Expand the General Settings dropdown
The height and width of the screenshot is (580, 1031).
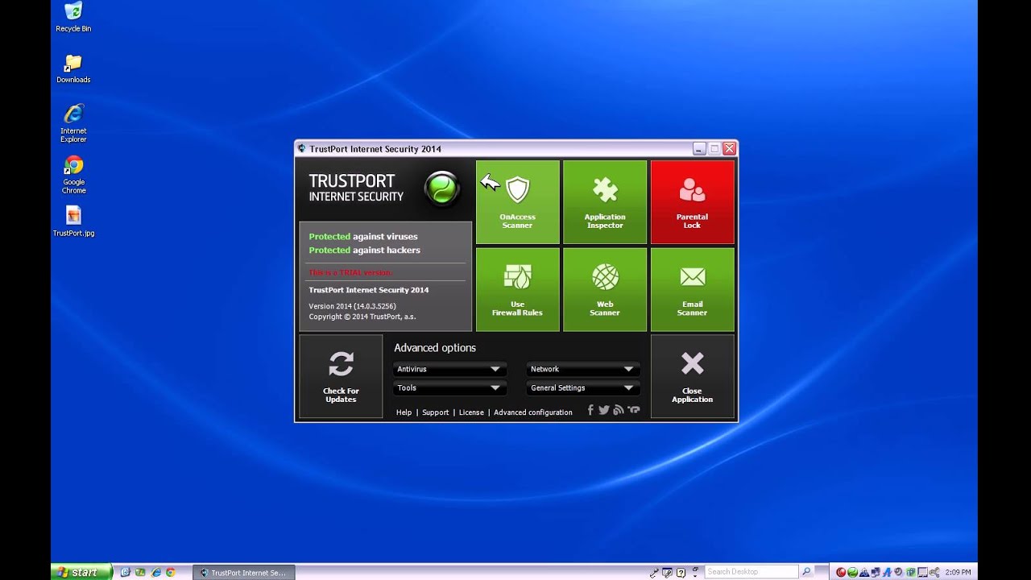click(583, 387)
